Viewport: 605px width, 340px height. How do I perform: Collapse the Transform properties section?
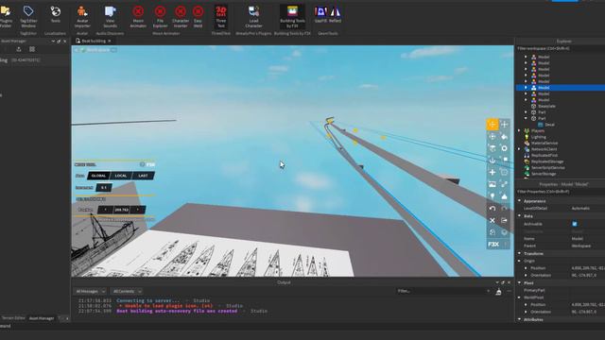[519, 253]
